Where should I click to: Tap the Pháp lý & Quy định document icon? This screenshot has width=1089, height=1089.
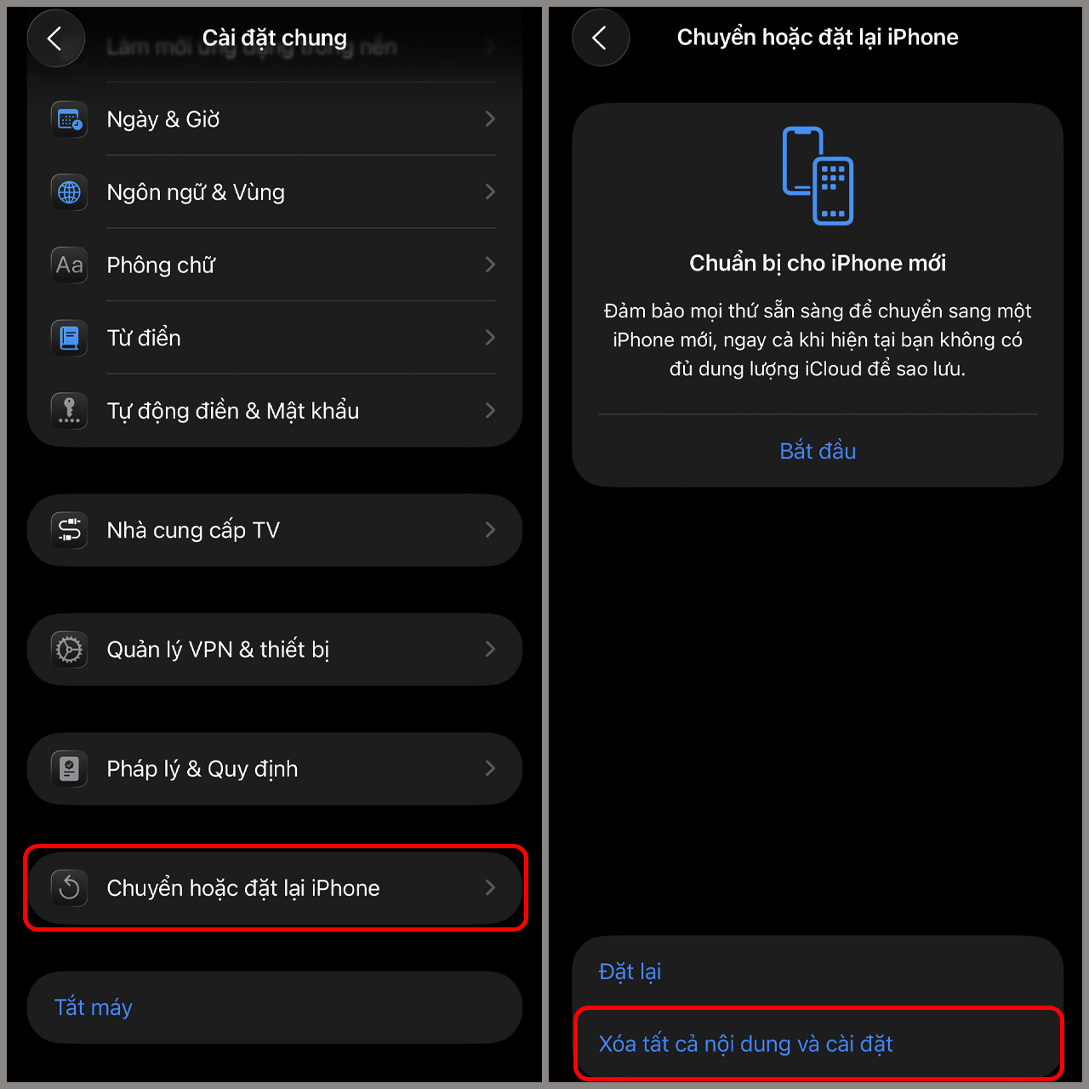[69, 769]
